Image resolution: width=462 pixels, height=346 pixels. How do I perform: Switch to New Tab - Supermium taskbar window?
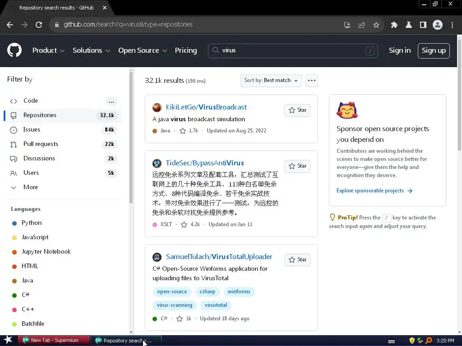[x=53, y=341]
